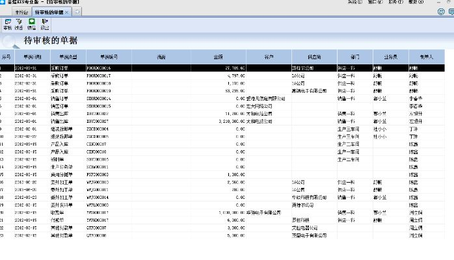This screenshot has width=454, height=260.
Task: Click the amount 1,380.00 cell
Action: (x=236, y=175)
